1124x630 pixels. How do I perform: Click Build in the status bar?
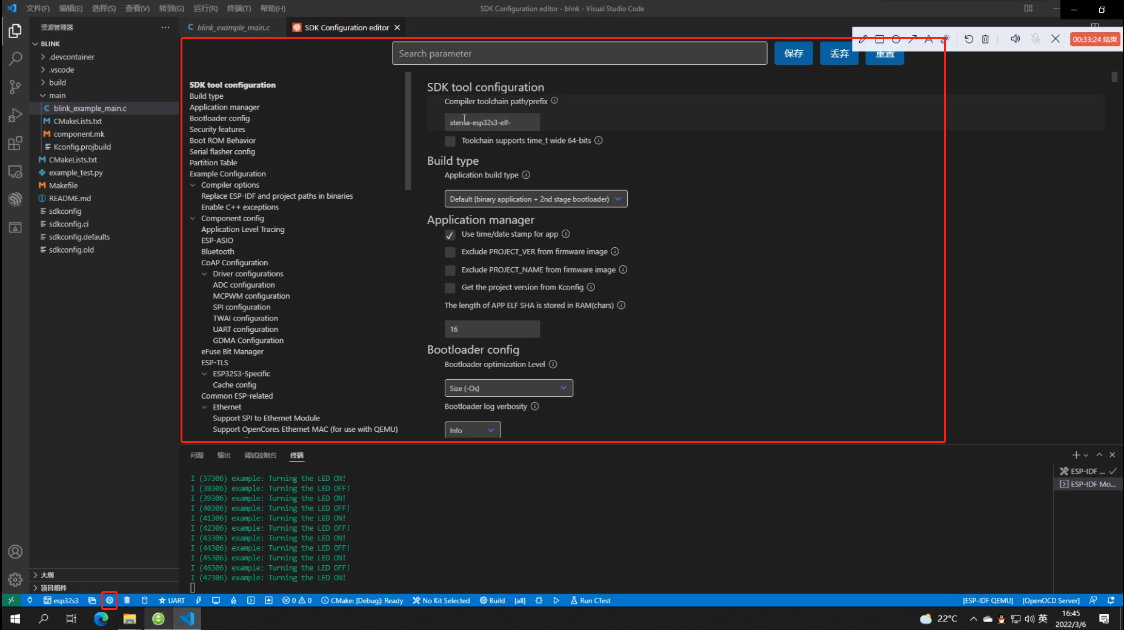[x=493, y=600]
